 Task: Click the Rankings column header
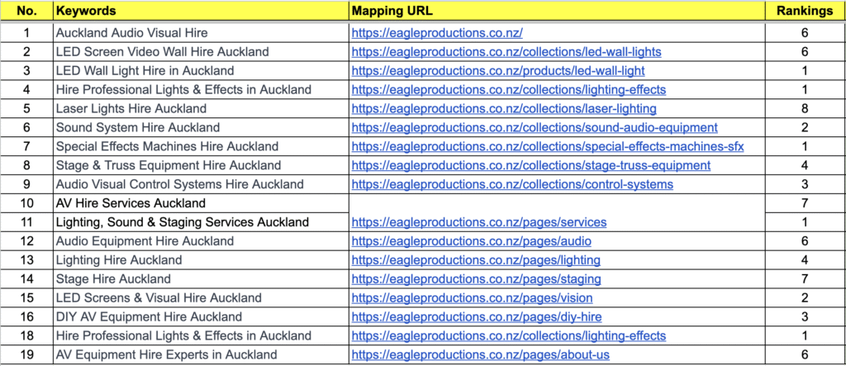coord(804,12)
